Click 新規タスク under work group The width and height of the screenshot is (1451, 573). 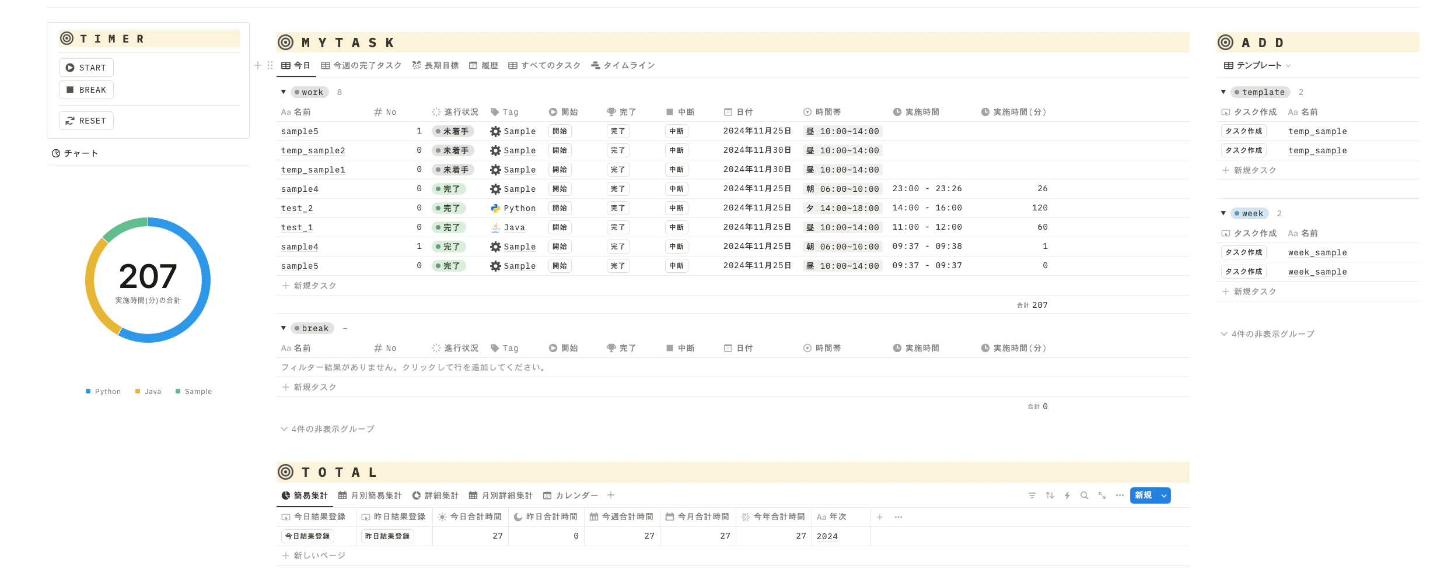tap(309, 286)
